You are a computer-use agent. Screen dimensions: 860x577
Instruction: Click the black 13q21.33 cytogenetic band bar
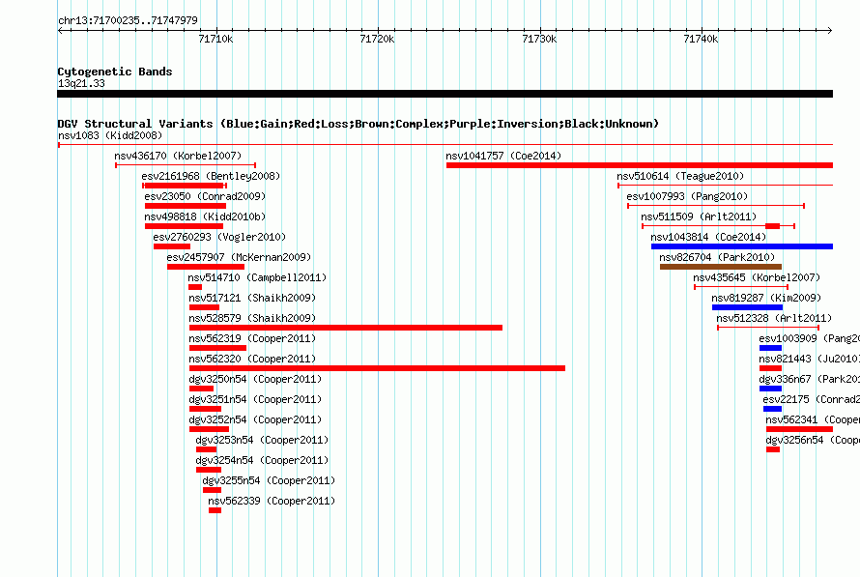click(x=444, y=94)
